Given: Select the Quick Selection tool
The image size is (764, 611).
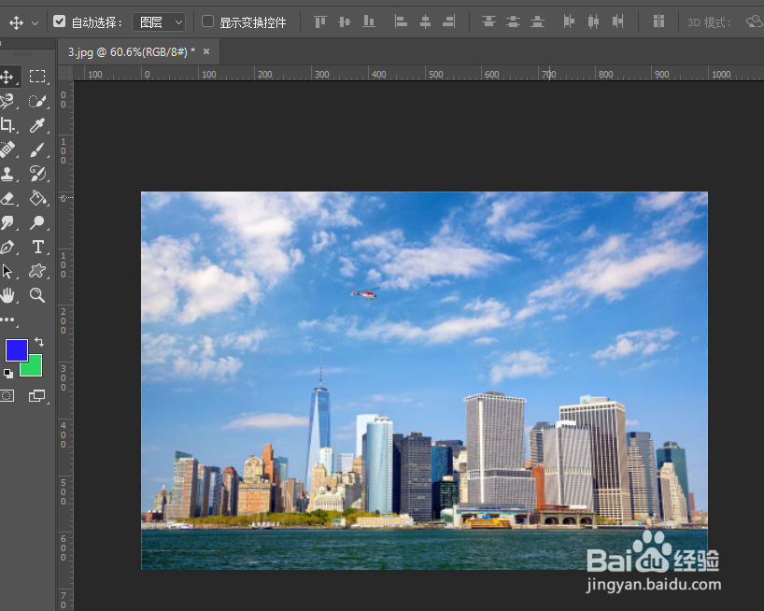Looking at the screenshot, I should (x=37, y=101).
